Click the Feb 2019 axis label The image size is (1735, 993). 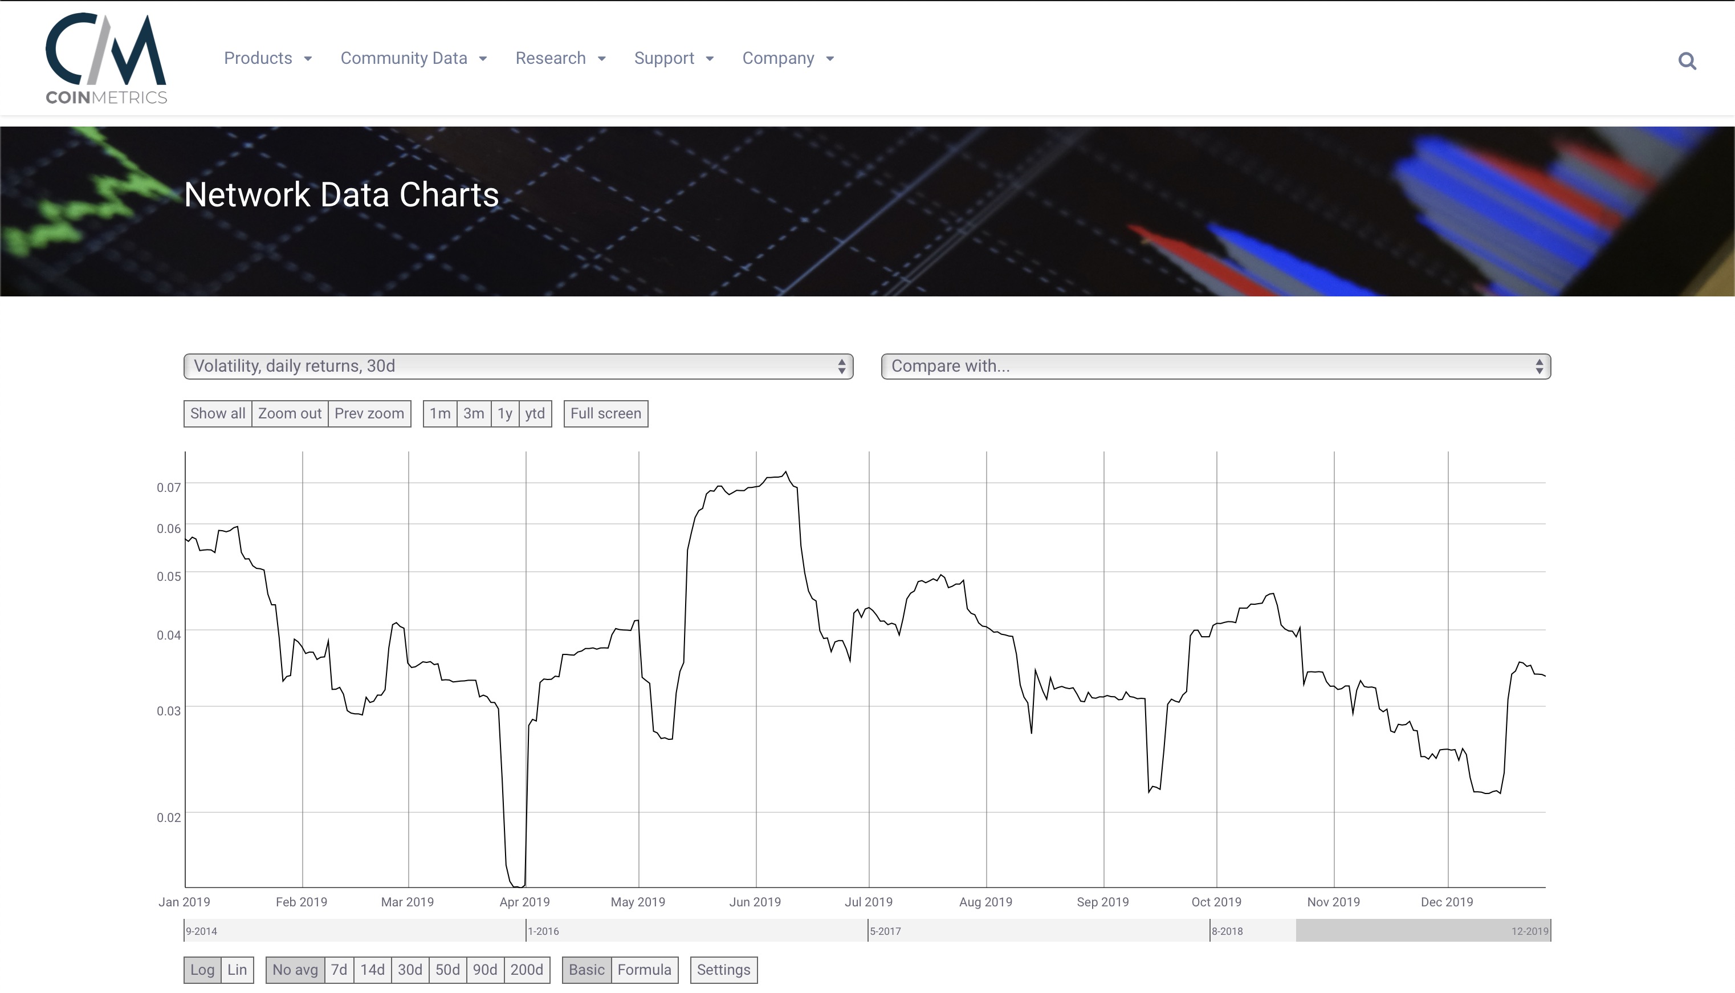click(x=302, y=902)
